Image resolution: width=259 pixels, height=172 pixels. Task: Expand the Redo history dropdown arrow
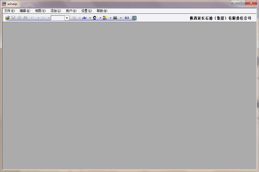pos(49,18)
